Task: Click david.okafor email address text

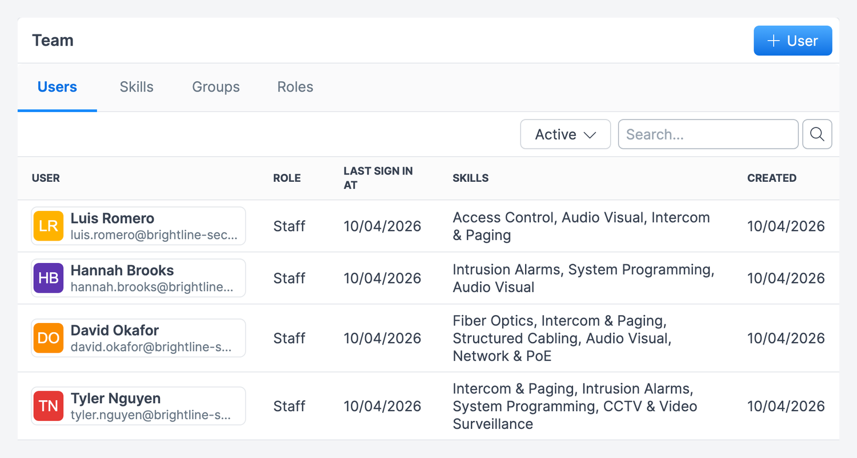Action: pyautogui.click(x=151, y=347)
